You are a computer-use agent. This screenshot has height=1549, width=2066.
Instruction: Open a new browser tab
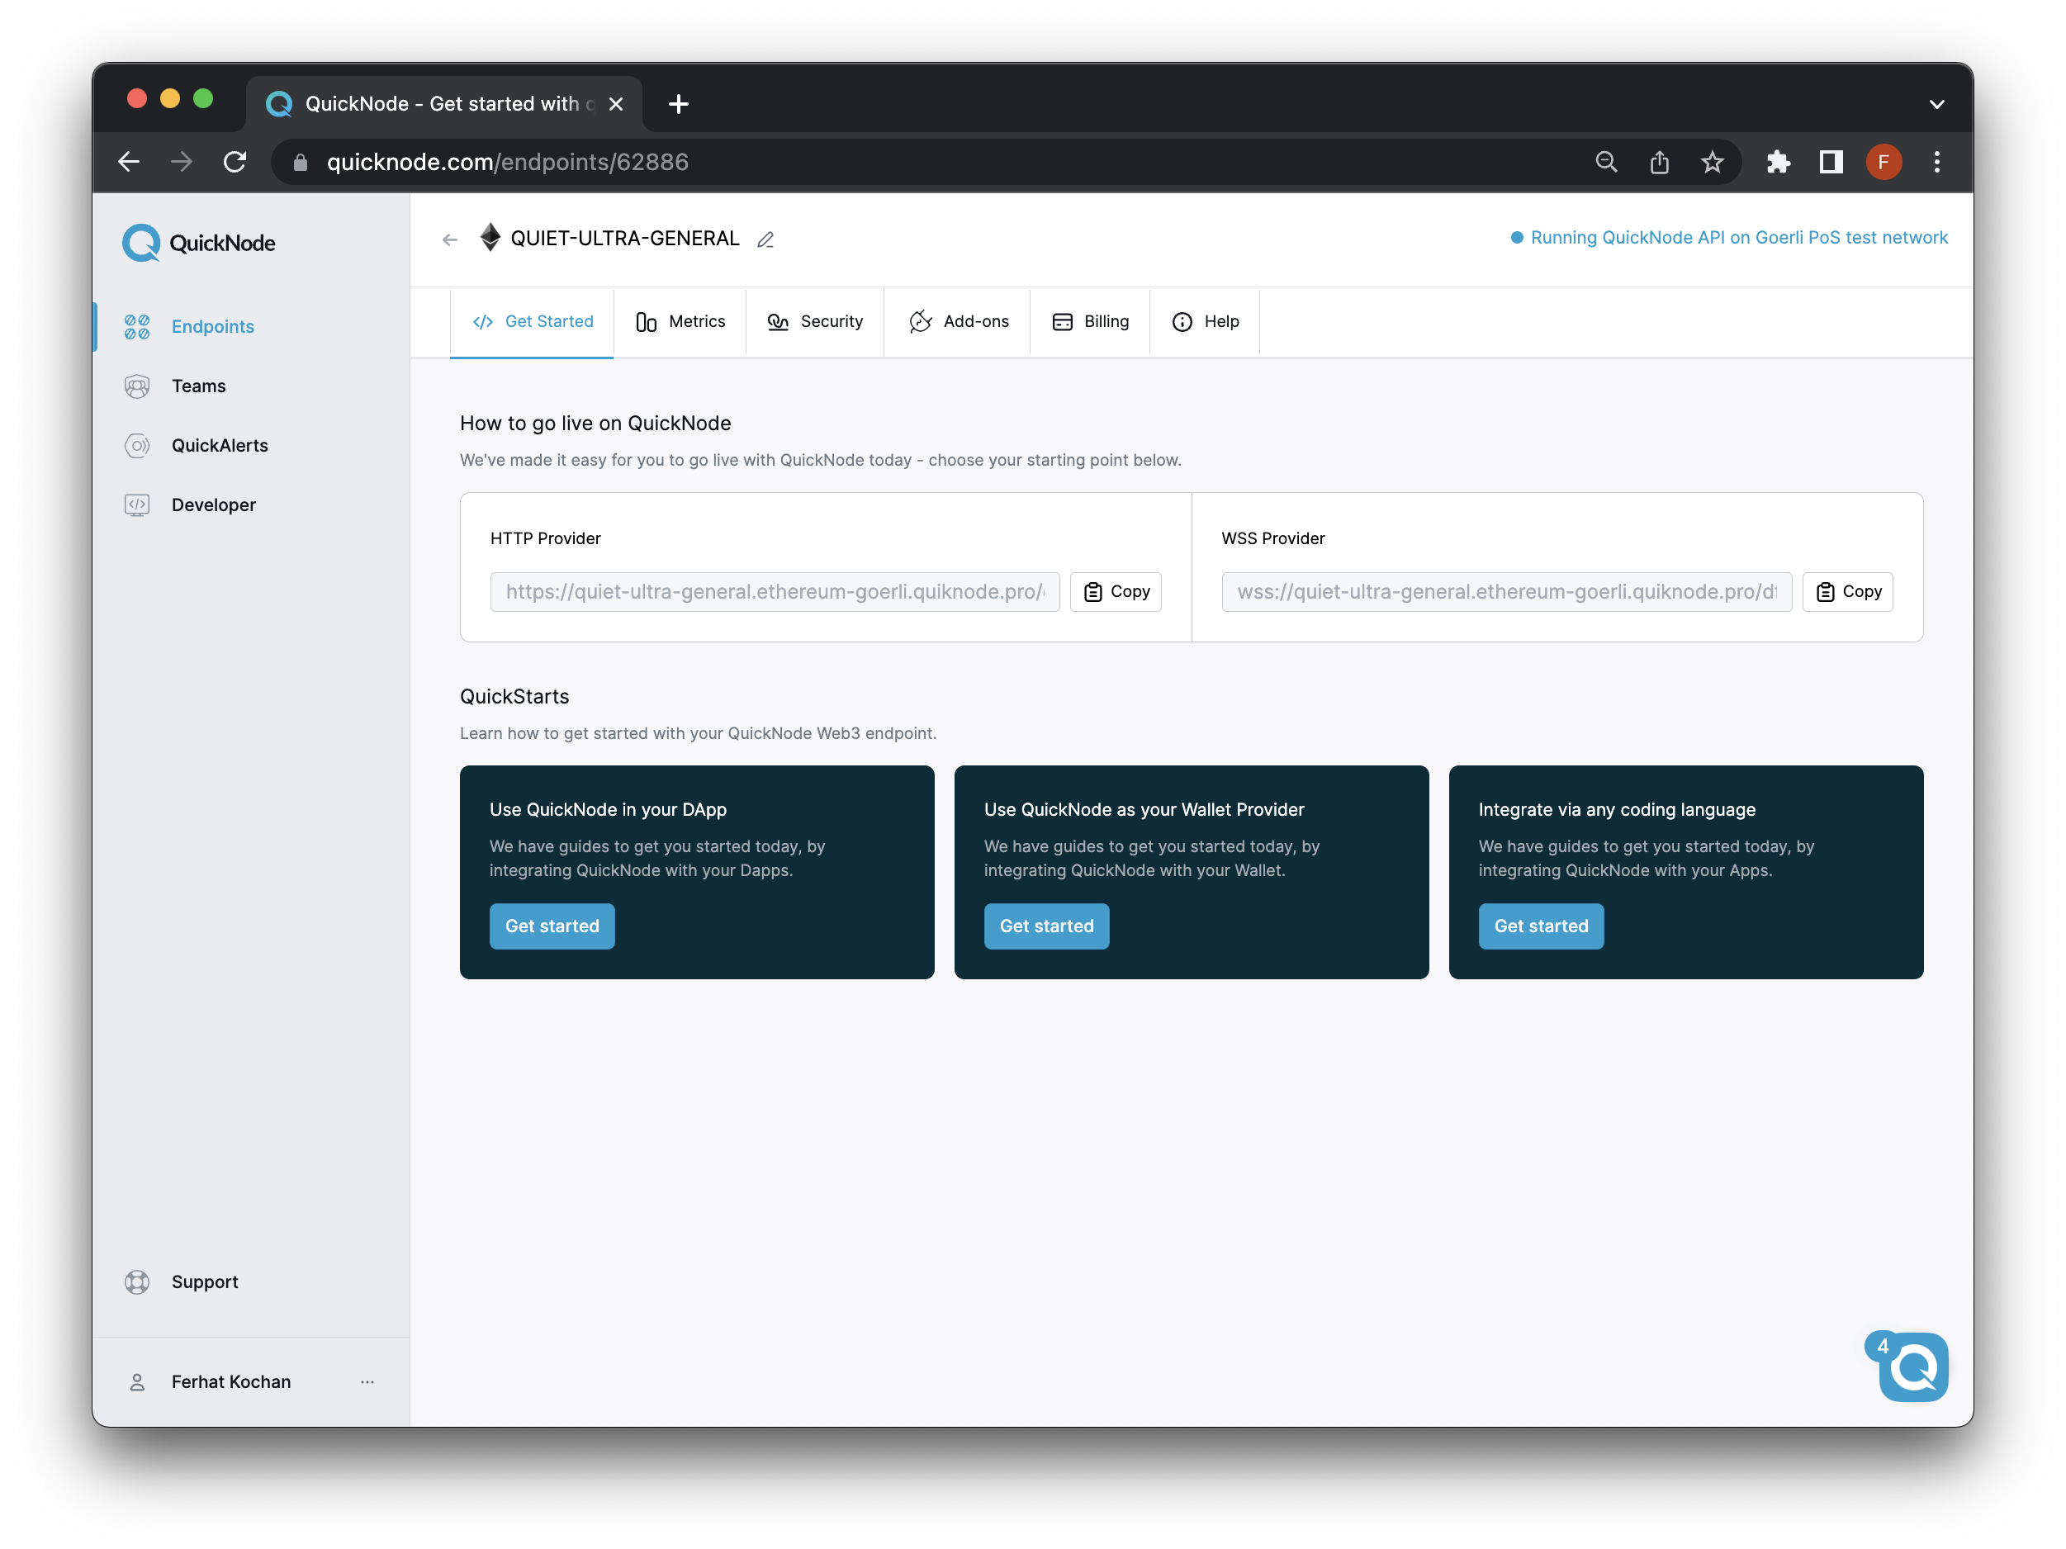click(679, 104)
